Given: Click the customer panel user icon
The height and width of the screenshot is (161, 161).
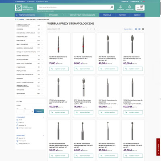Looking at the screenshot, I should (x=120, y=7).
